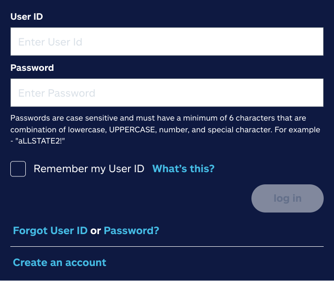Click the "or" text between forgot links
Screen dimensions: 334x281
96,231
